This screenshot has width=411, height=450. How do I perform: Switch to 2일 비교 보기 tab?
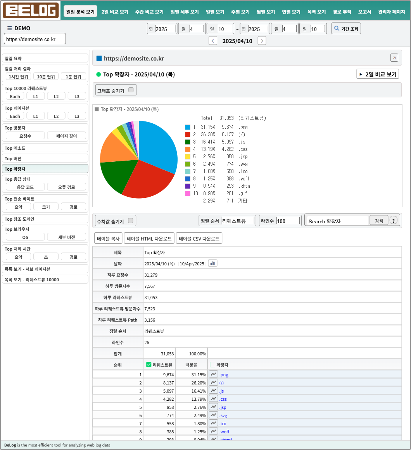coord(115,12)
